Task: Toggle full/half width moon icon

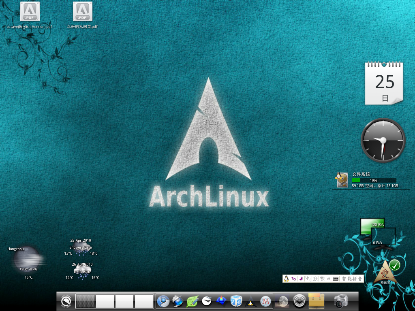Action: [x=301, y=279]
